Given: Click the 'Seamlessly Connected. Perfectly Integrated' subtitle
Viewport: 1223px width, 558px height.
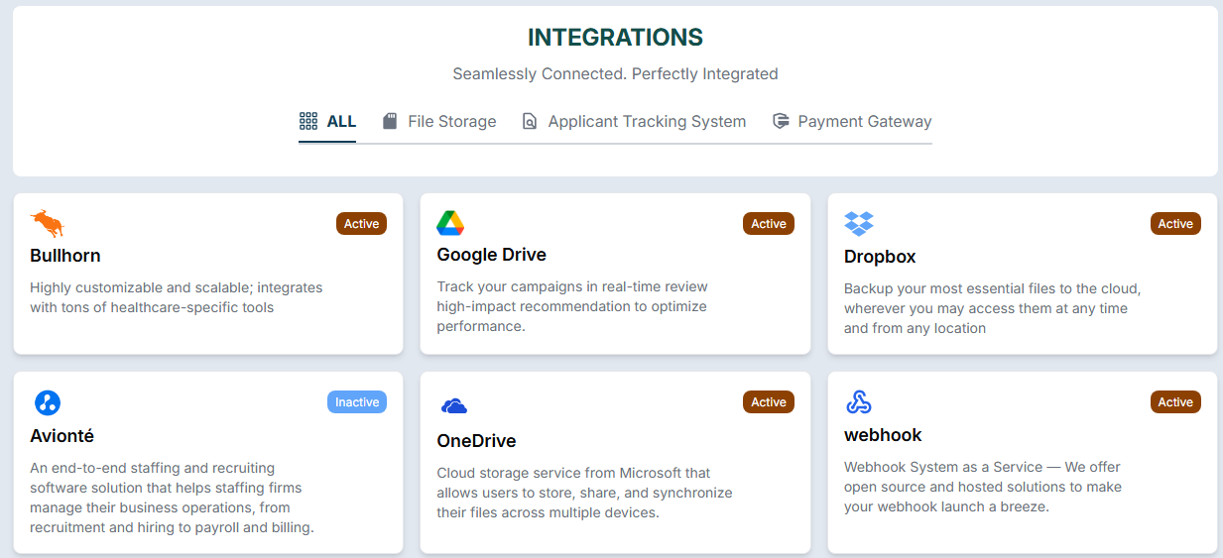Looking at the screenshot, I should 615,73.
